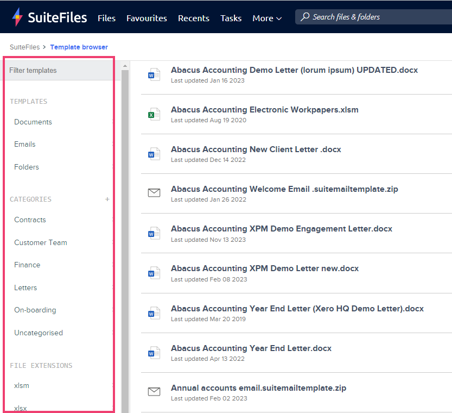452x413 pixels.
Task: Click the plus to add a new category
Action: click(x=107, y=199)
